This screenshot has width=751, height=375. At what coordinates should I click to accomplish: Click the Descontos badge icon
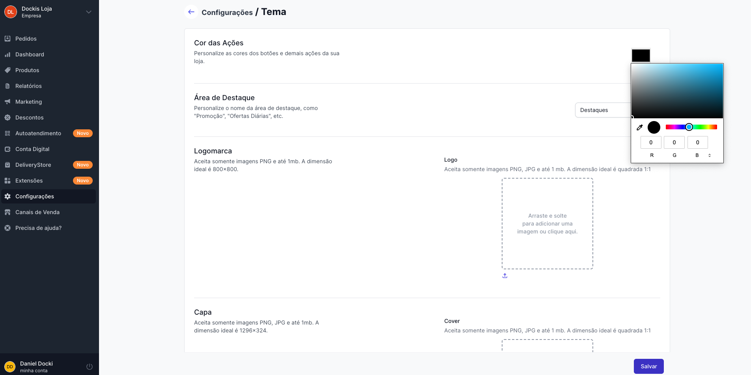click(7, 118)
